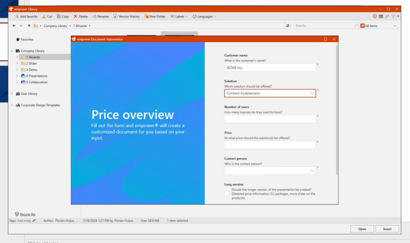Expand the User Library tree node
410x243 pixels.
[x=12, y=94]
